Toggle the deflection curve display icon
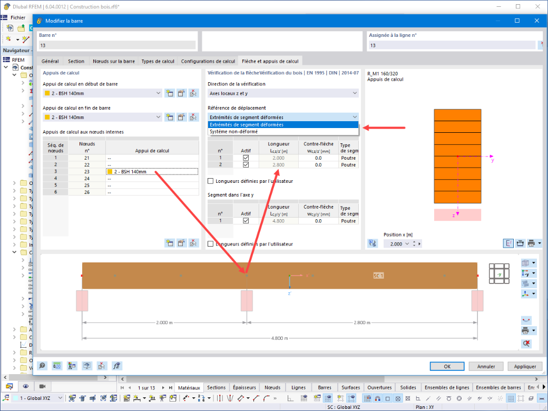The image size is (548, 411). pos(526,320)
